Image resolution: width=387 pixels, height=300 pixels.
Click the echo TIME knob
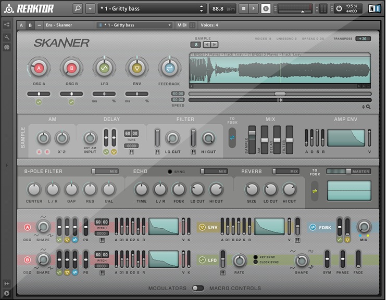tap(142, 190)
